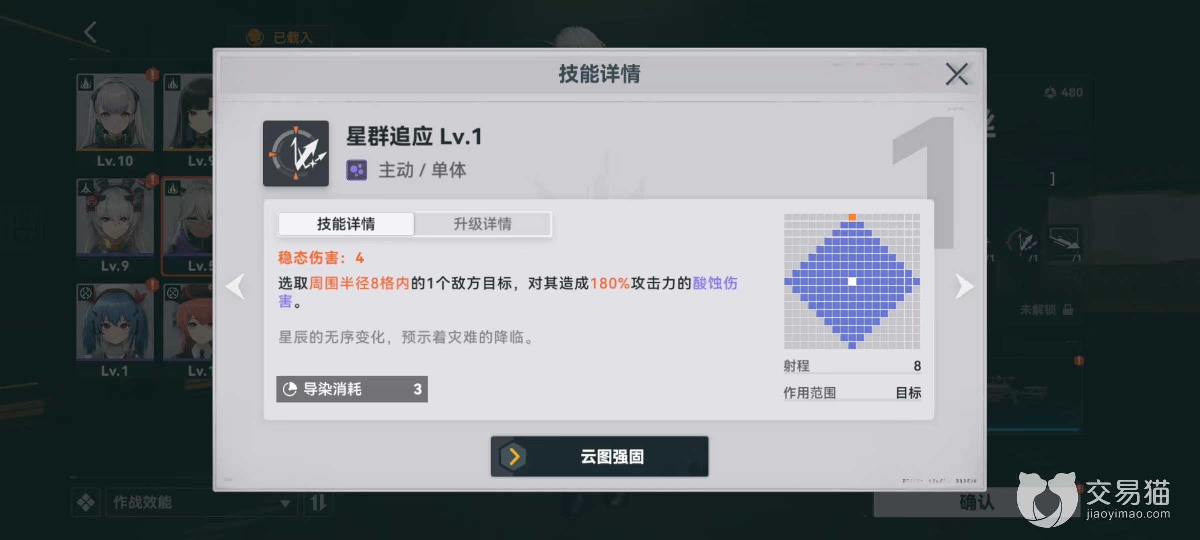Screen dimensions: 1200x540
Task: Select the 技能详情 tab
Action: [x=346, y=224]
